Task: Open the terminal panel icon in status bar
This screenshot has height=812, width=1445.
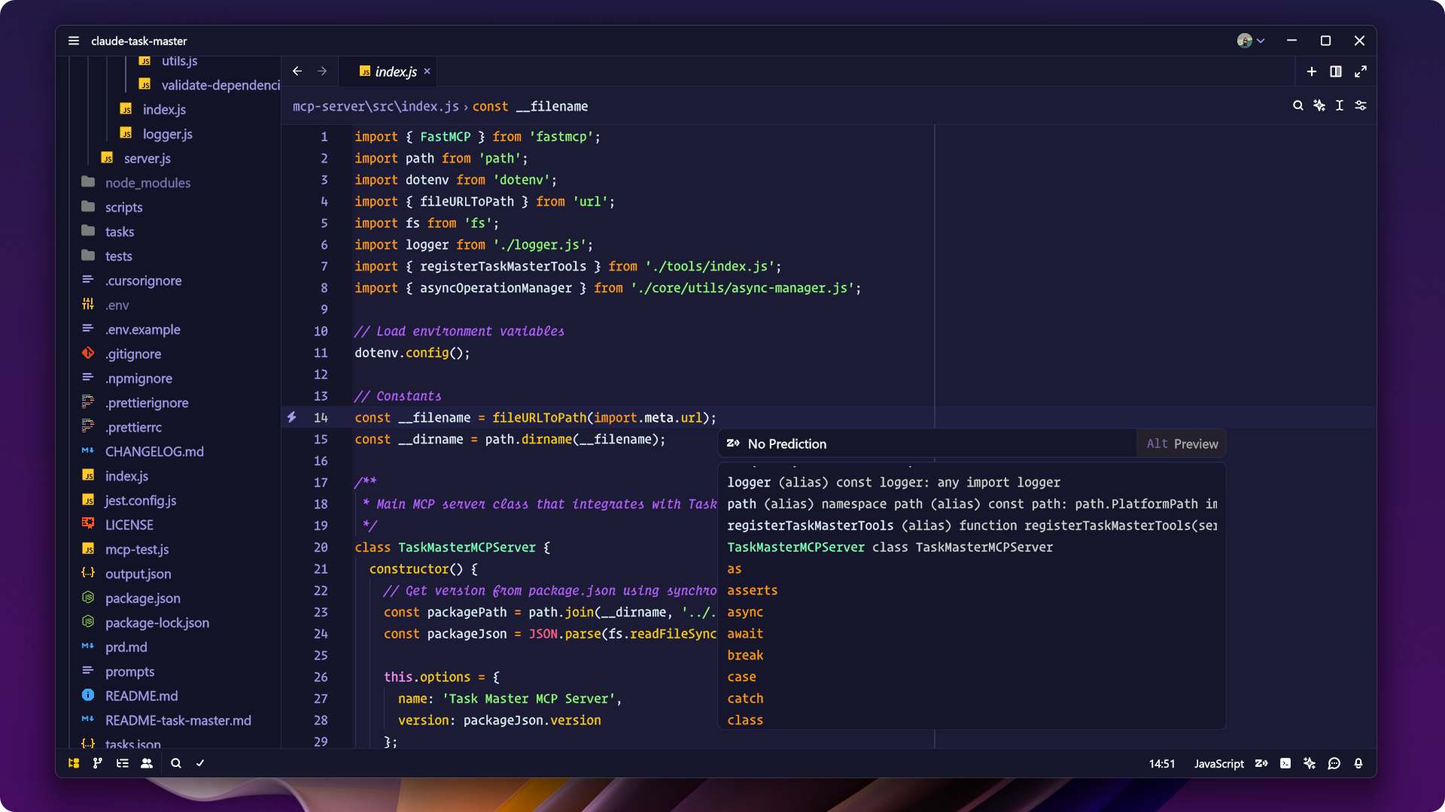Action: 1285,763
